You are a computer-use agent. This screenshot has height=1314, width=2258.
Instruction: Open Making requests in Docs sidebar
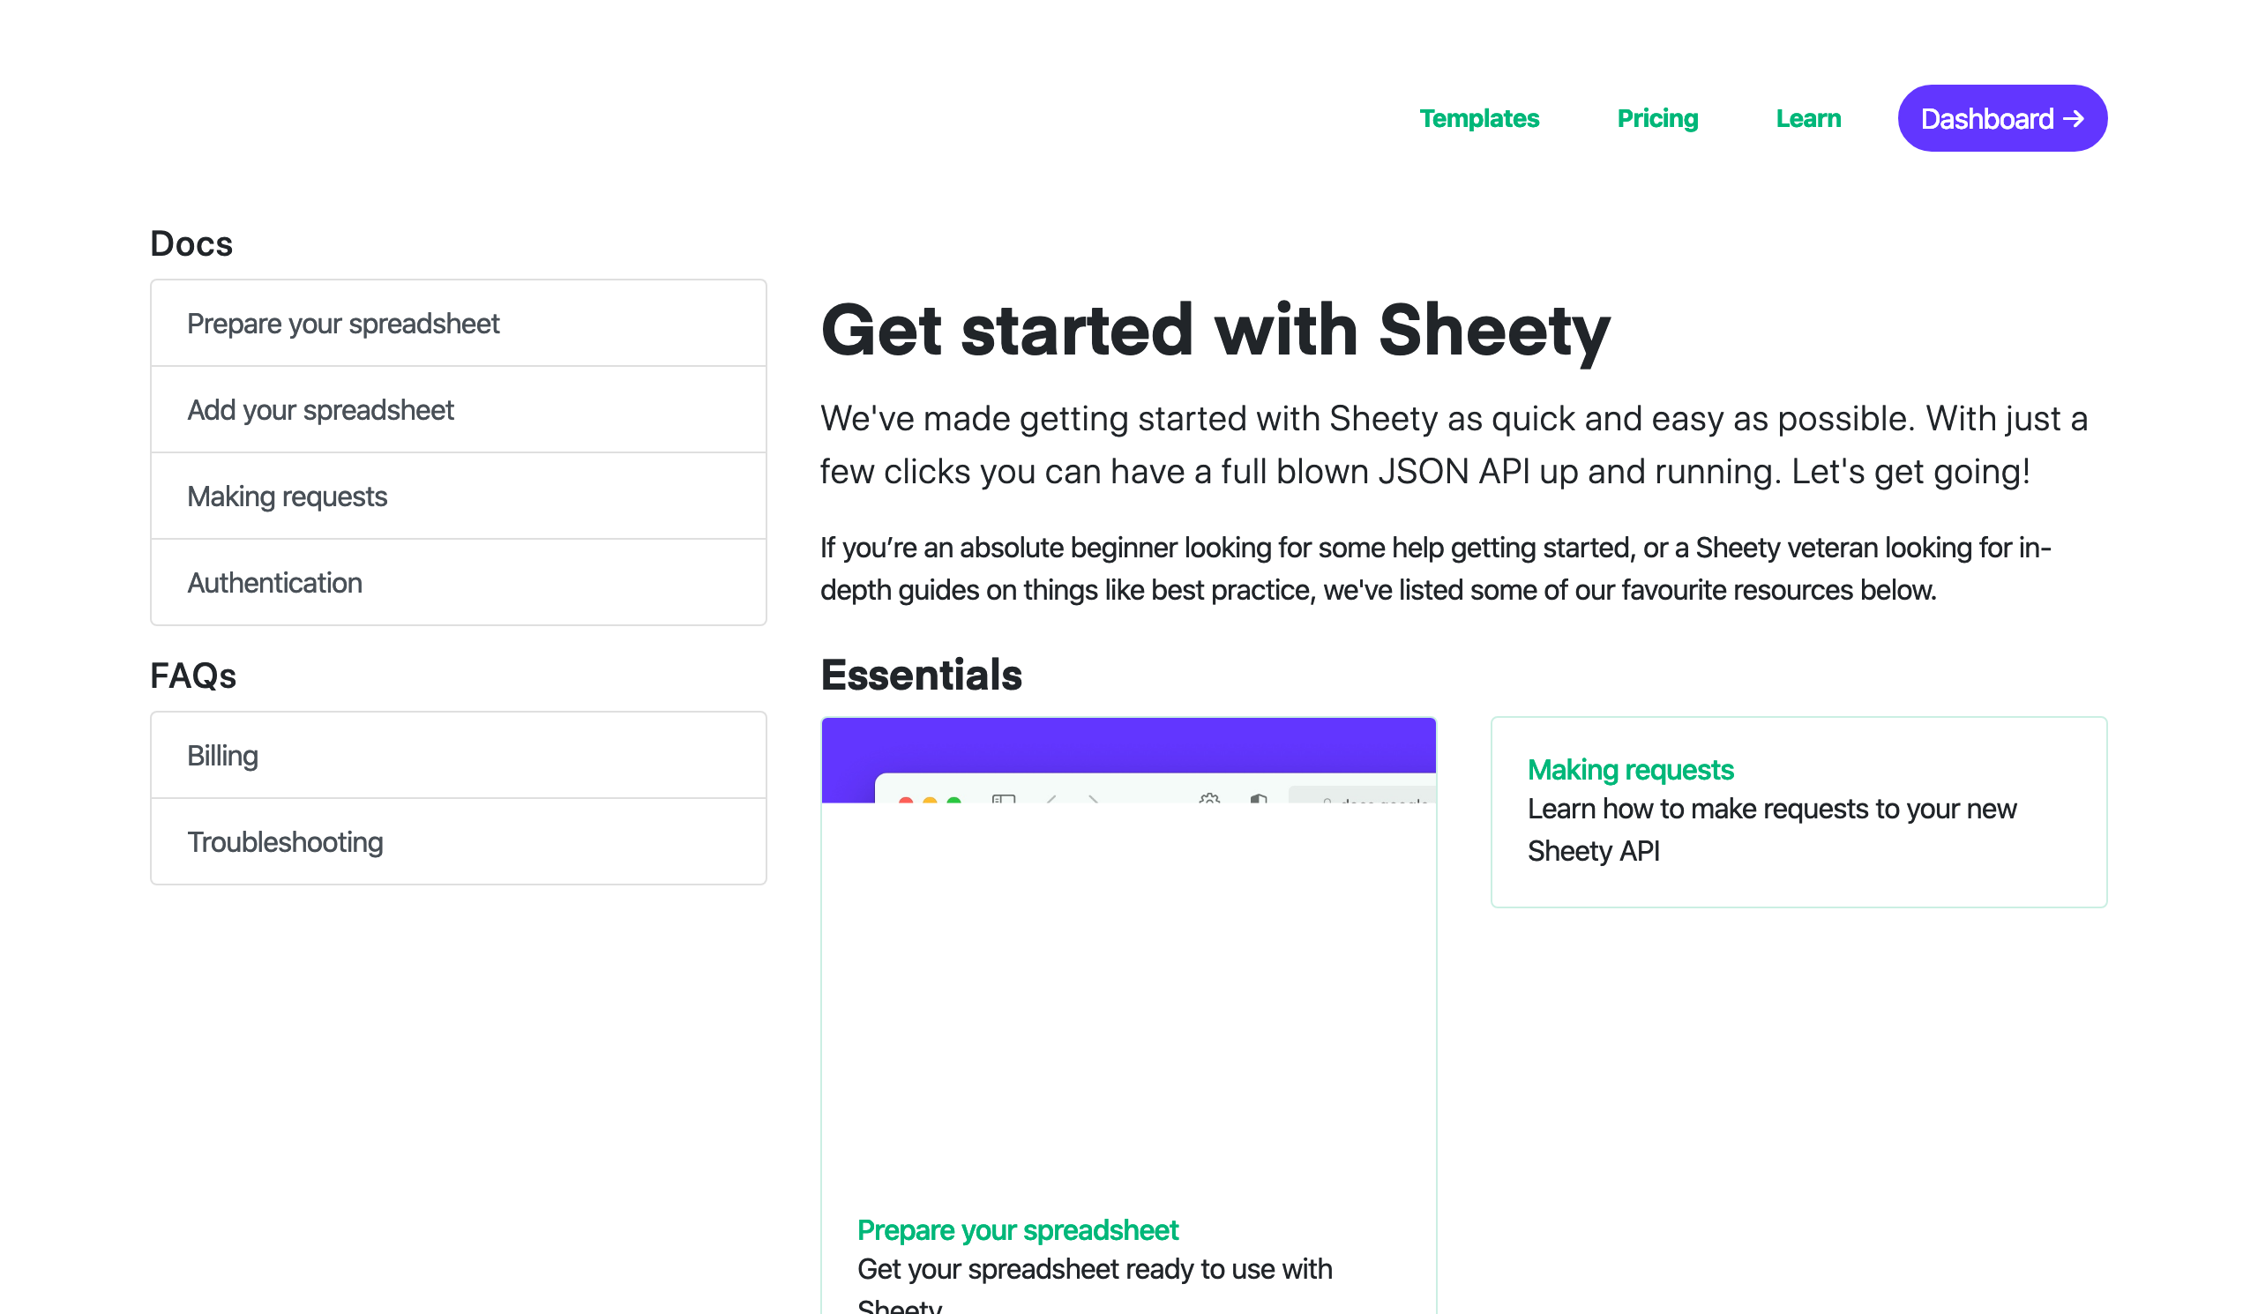pos(459,496)
